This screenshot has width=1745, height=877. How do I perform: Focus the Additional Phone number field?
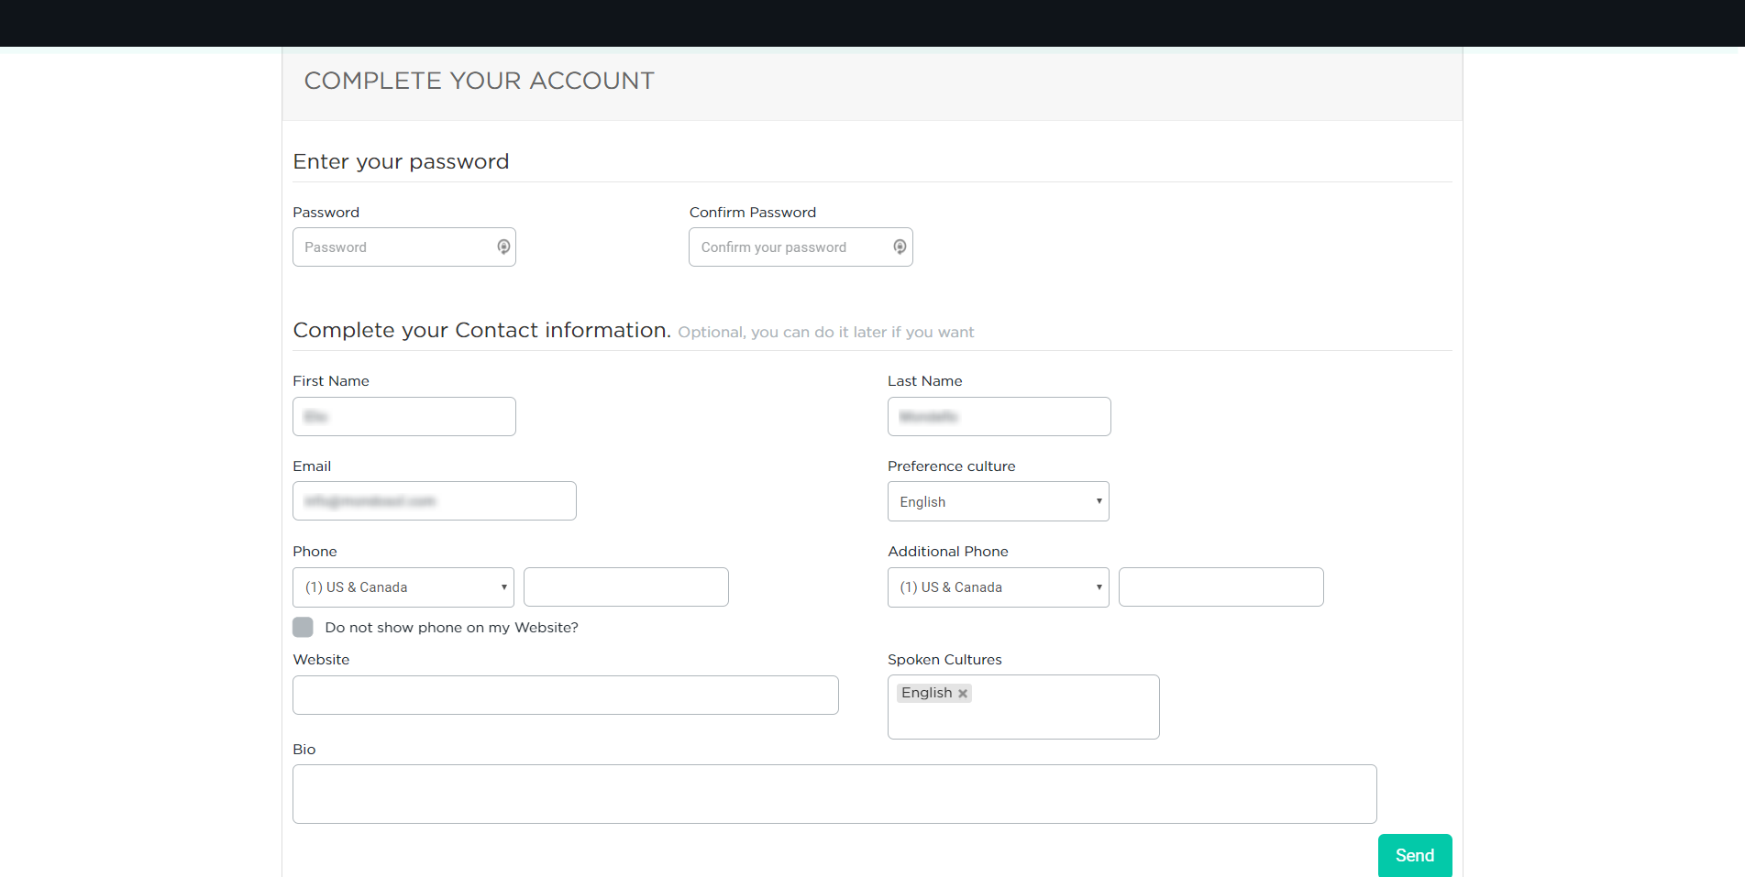pos(1220,587)
